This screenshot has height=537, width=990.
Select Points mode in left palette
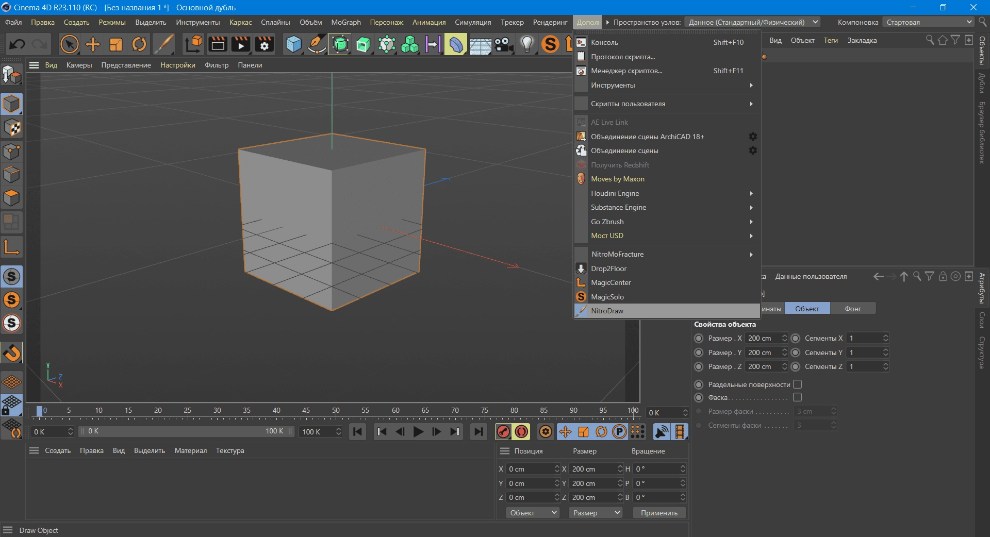coord(11,152)
